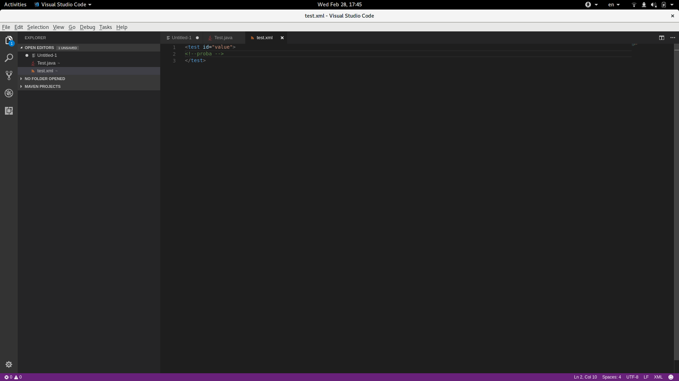679x381 pixels.
Task: Open the Go menu
Action: [72, 27]
